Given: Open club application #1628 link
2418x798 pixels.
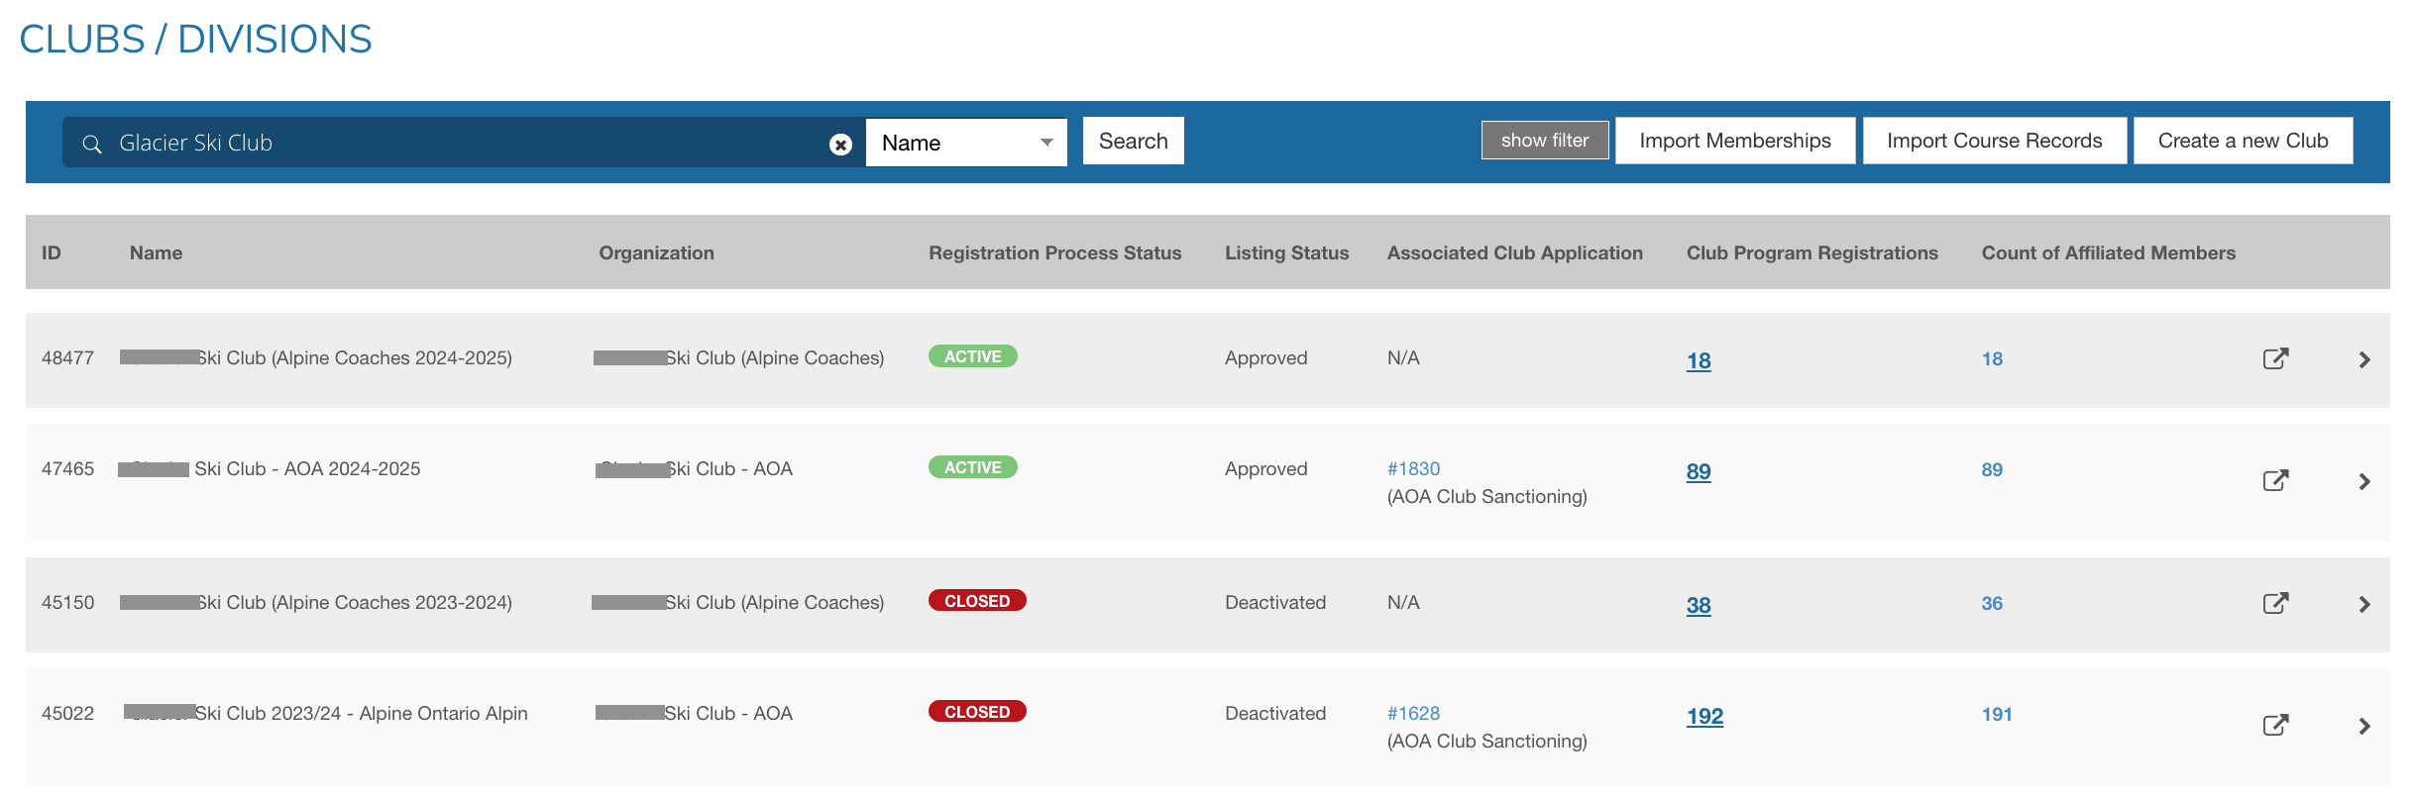Looking at the screenshot, I should point(1413,713).
